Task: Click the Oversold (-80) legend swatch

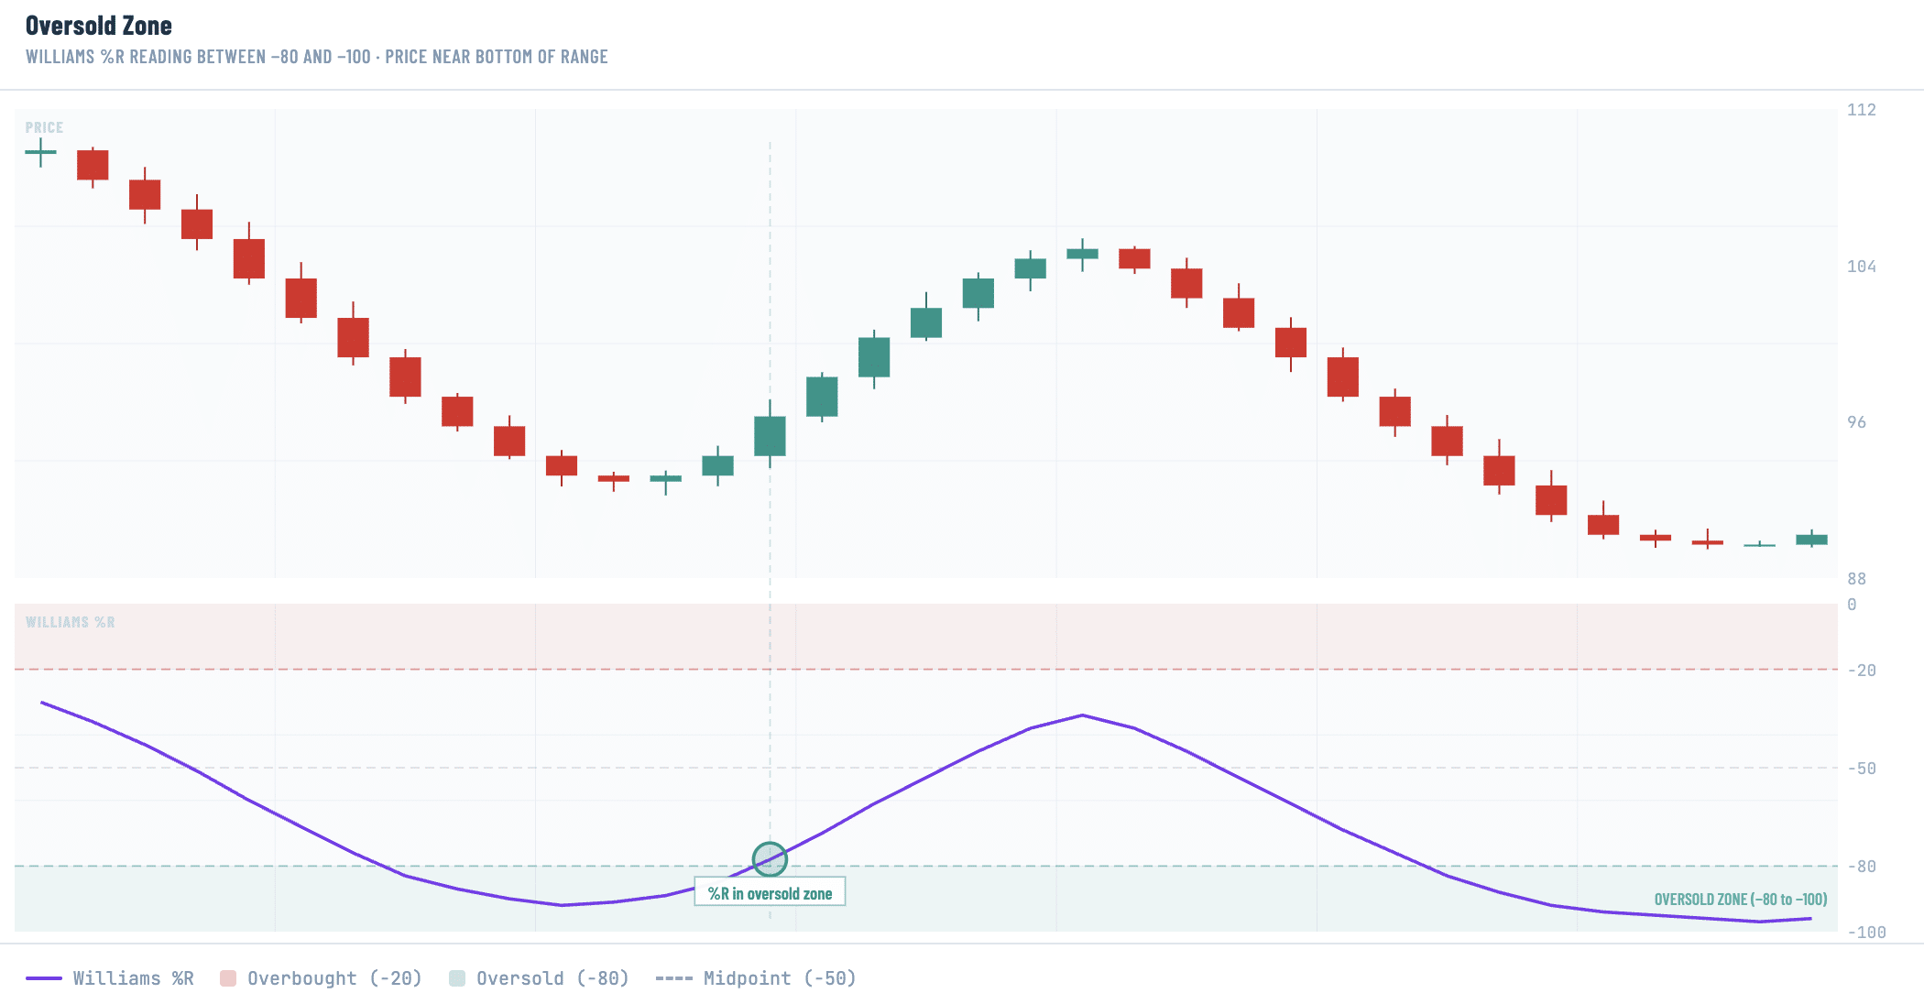Action: [x=457, y=978]
